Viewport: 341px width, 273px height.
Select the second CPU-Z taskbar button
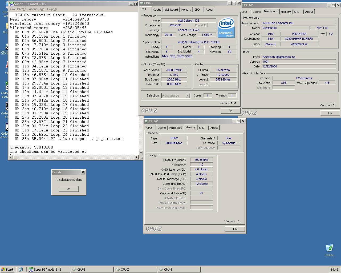(x=136, y=269)
